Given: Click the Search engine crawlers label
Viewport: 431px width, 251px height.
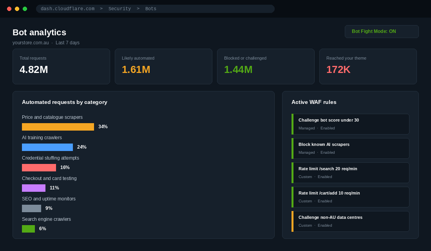Looking at the screenshot, I should tap(46, 219).
